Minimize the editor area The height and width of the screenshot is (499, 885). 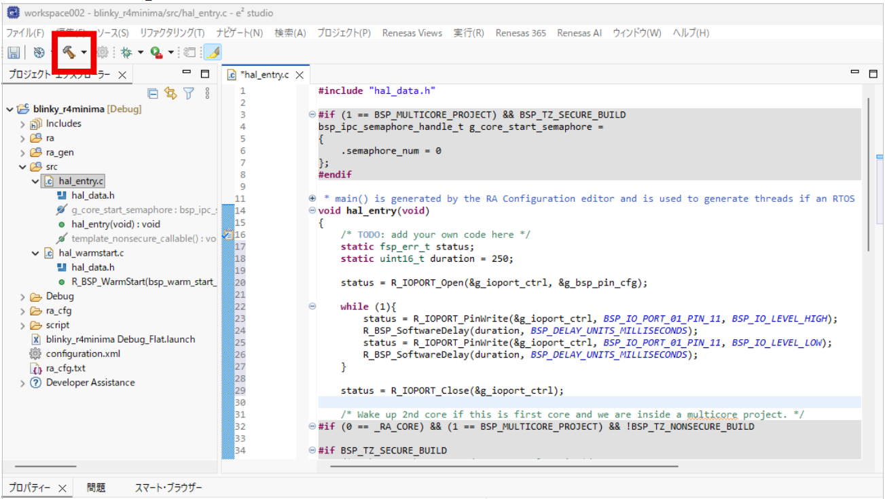(855, 72)
